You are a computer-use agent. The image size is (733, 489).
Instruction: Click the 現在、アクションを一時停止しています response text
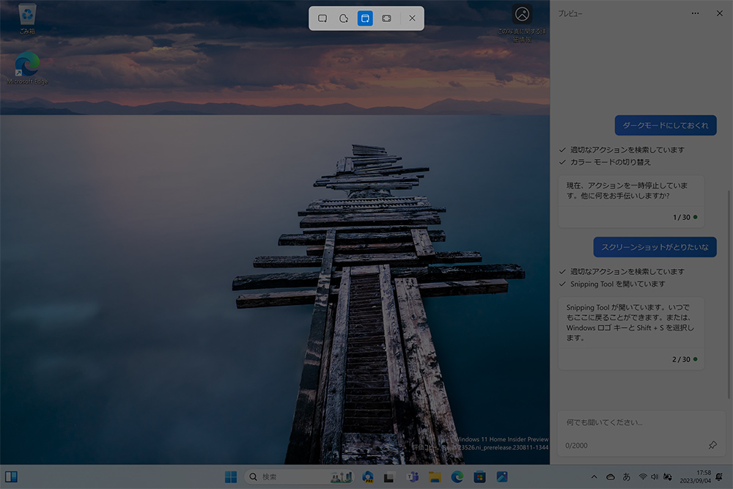[627, 191]
